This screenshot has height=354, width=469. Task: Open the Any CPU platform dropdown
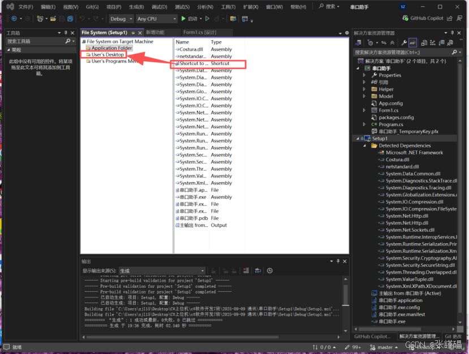pos(157,19)
